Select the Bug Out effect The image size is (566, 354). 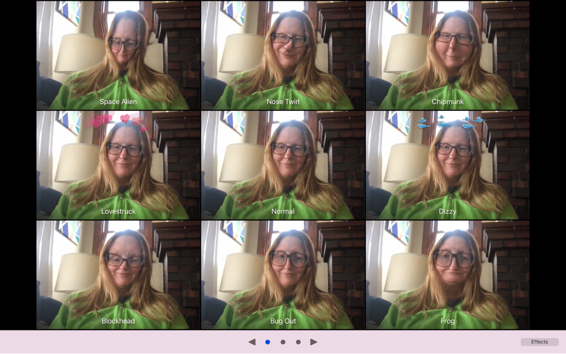pyautogui.click(x=283, y=275)
